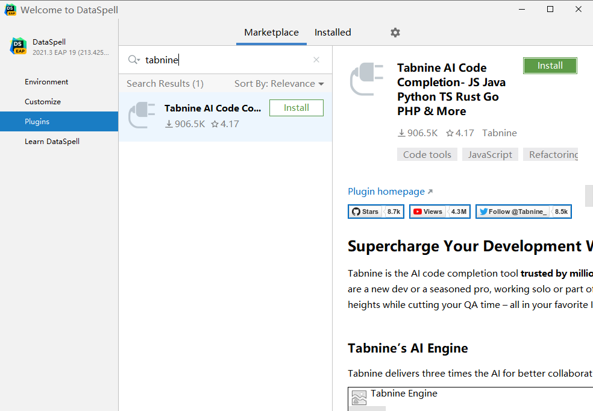This screenshot has height=411, width=593.
Task: Click the 906.5K downloads count in details
Action: pyautogui.click(x=418, y=133)
